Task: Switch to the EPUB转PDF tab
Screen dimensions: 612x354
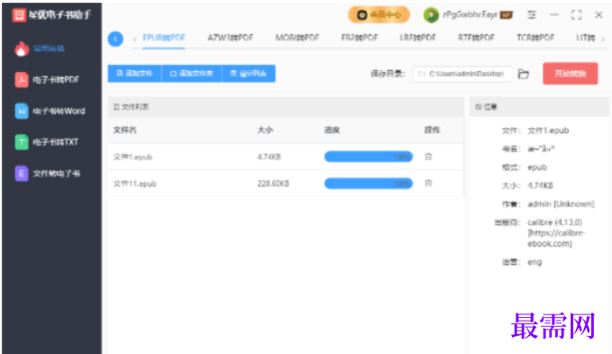Action: [164, 38]
